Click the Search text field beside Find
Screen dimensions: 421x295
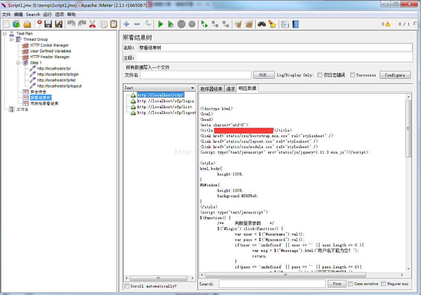tap(272, 284)
